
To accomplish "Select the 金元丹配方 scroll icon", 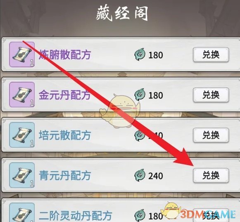I will click(22, 95).
